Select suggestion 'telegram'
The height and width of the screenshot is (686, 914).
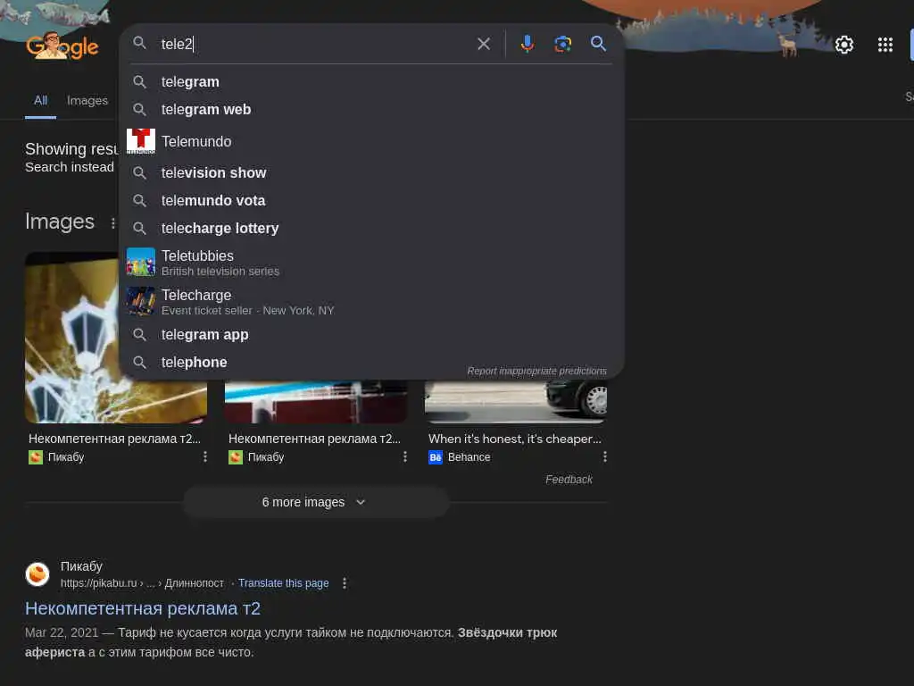[372, 81]
